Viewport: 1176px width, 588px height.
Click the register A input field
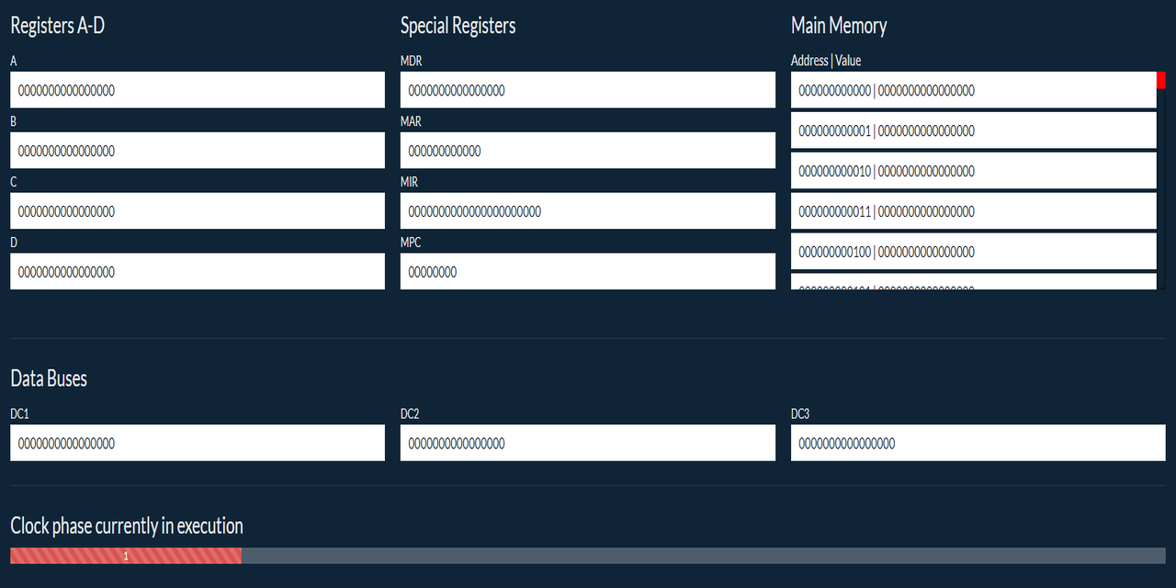click(x=197, y=89)
